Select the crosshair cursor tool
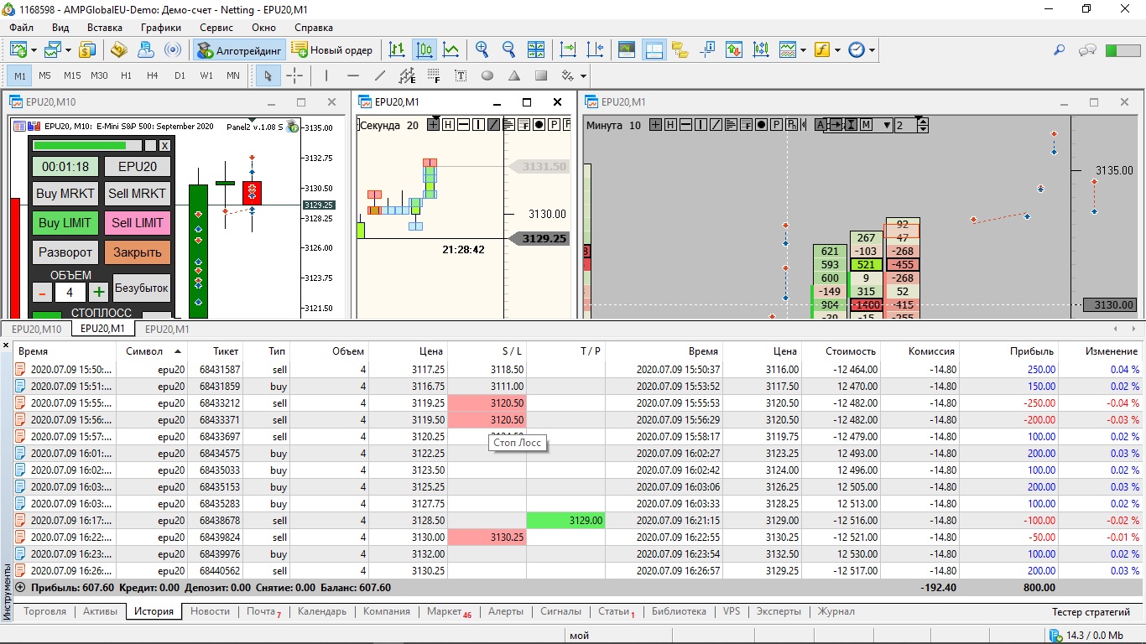The width and height of the screenshot is (1146, 644). tap(294, 75)
